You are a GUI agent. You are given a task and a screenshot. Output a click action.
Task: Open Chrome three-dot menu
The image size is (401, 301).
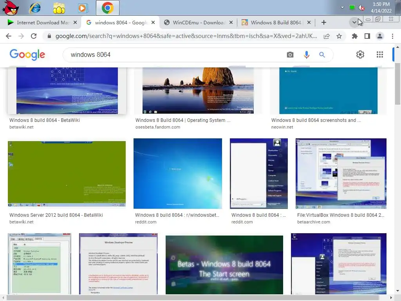pyautogui.click(x=392, y=36)
